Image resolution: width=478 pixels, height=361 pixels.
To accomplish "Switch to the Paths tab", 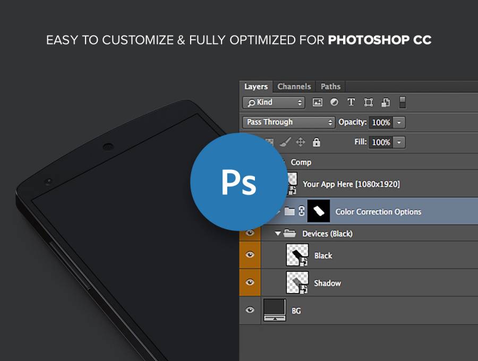I will 330,87.
